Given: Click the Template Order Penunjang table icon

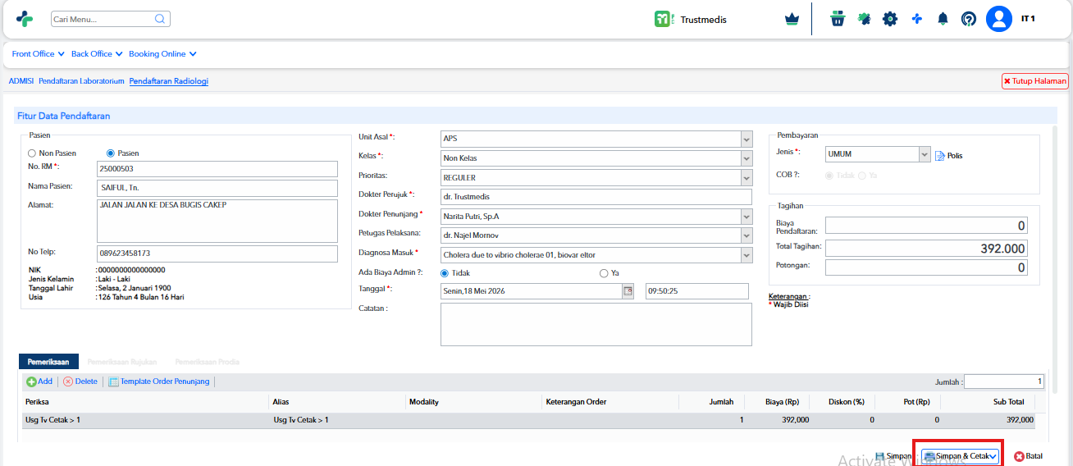Looking at the screenshot, I should pos(114,381).
